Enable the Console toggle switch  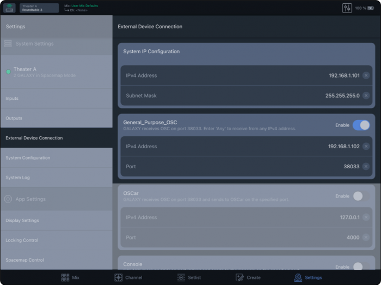click(361, 267)
